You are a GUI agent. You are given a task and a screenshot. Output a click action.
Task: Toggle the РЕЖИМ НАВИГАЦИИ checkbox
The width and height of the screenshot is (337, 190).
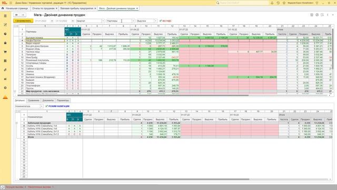pos(46,106)
